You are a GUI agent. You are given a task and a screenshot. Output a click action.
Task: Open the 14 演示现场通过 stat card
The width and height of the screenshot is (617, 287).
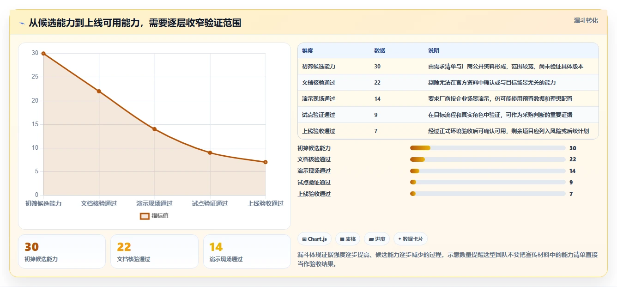247,251
